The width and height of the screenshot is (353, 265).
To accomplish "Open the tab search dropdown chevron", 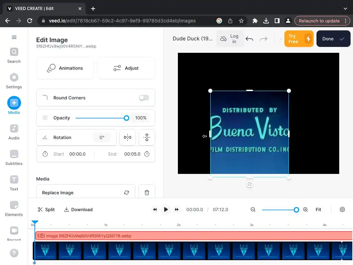I will pos(345,9).
